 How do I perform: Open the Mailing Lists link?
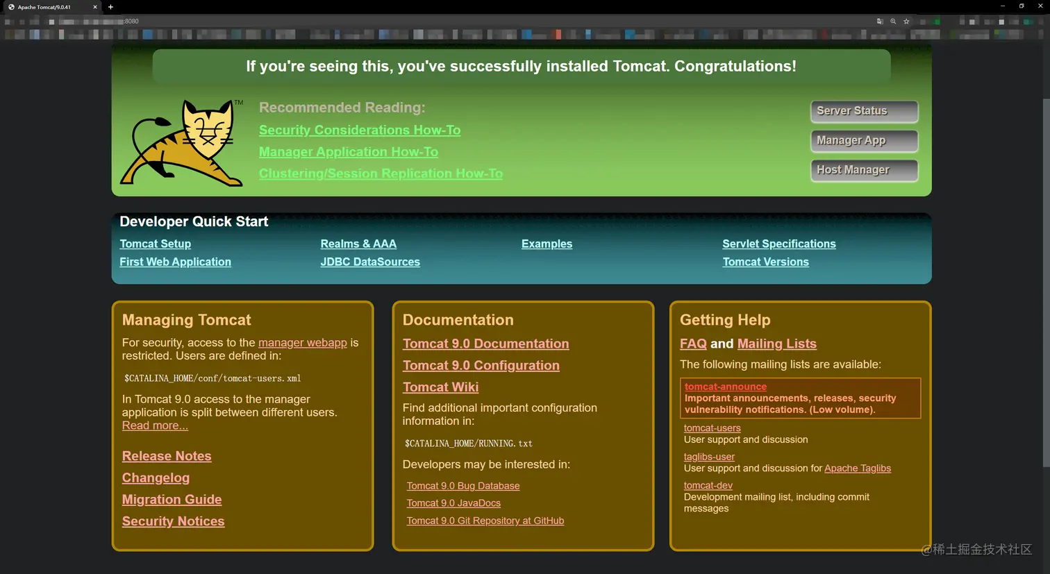[x=776, y=344]
